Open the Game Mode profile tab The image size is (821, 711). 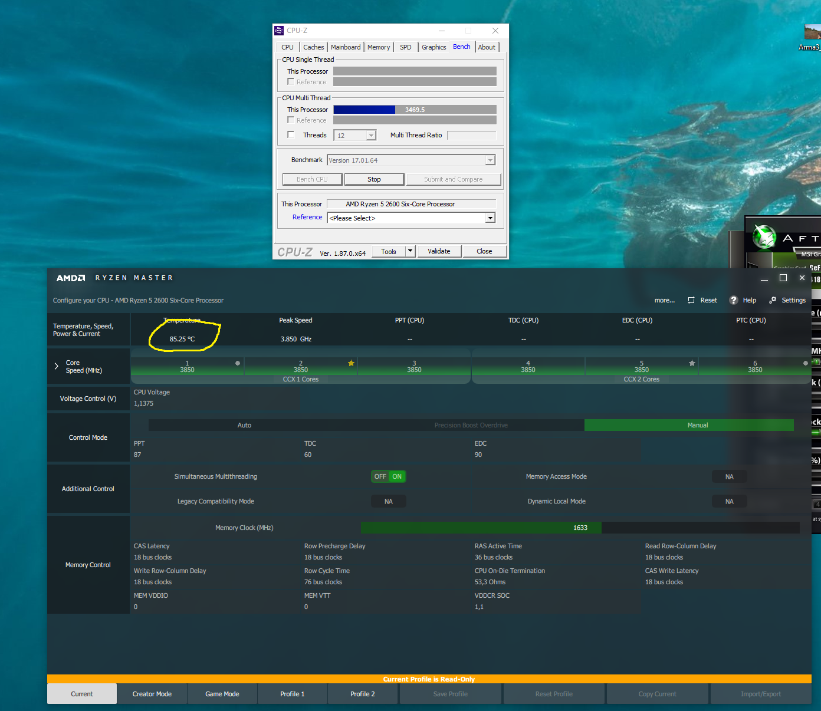click(x=222, y=694)
